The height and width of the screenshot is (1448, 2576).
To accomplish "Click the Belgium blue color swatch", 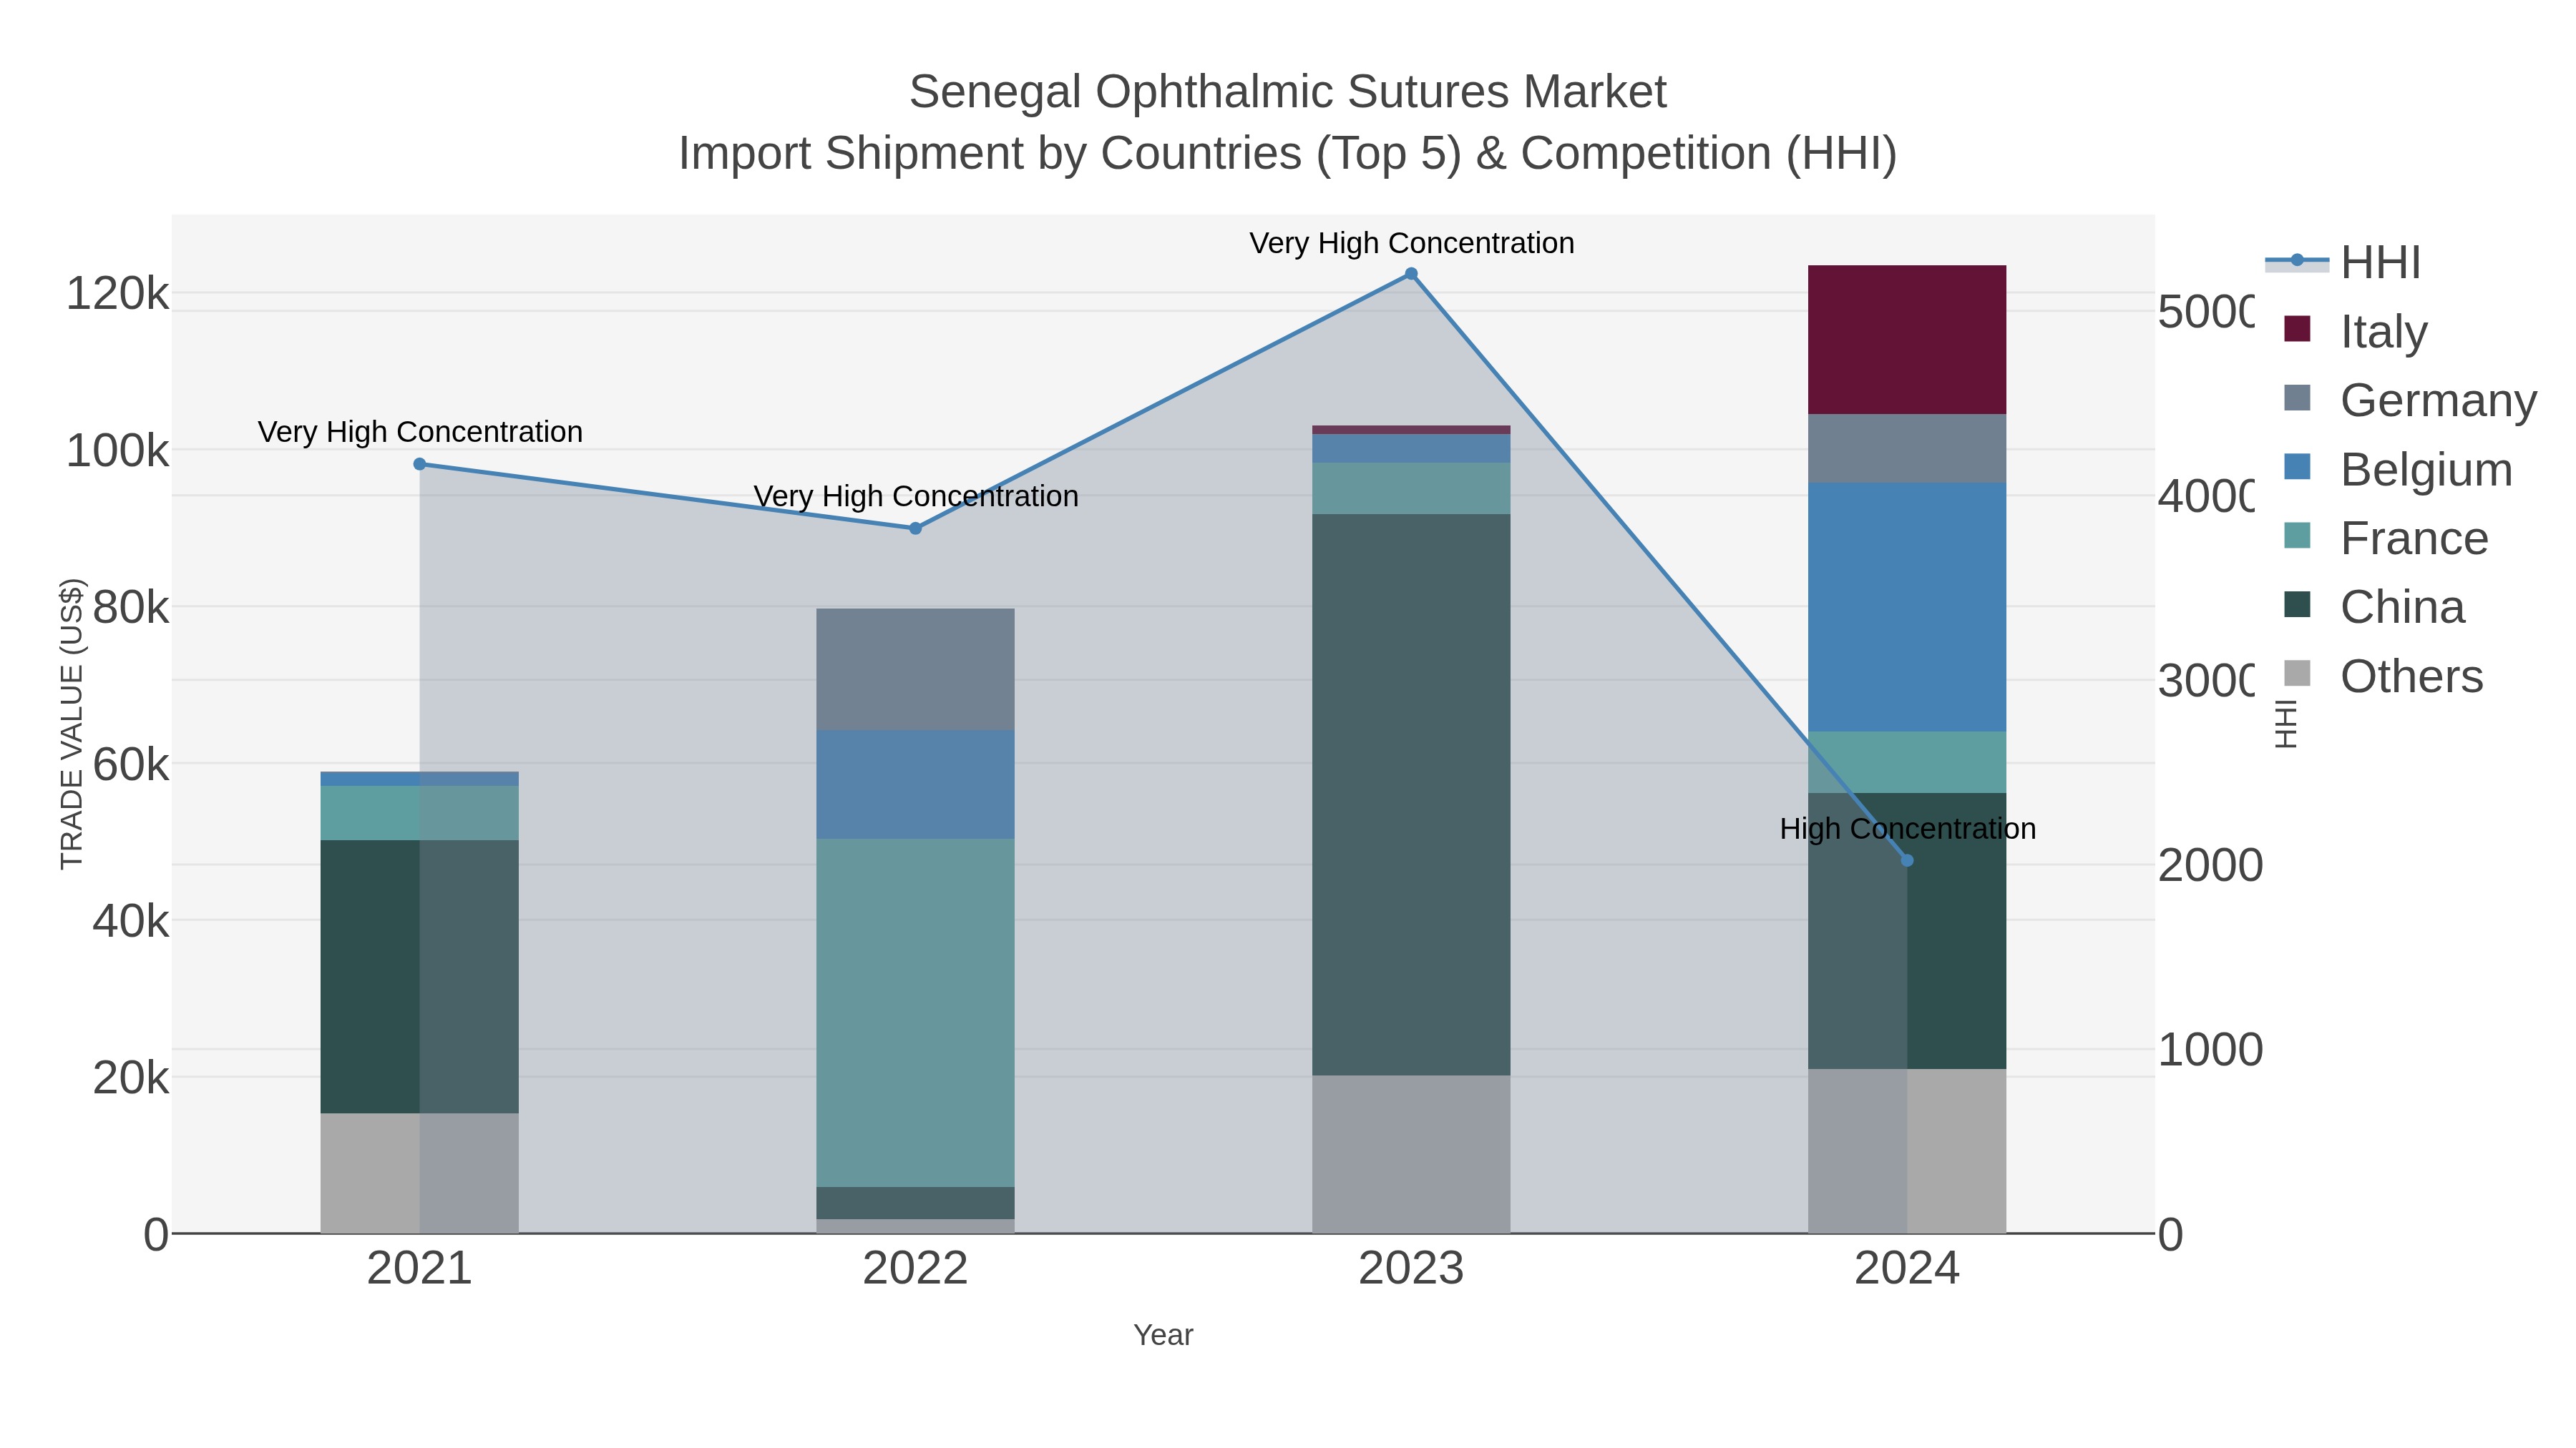I will [2297, 467].
